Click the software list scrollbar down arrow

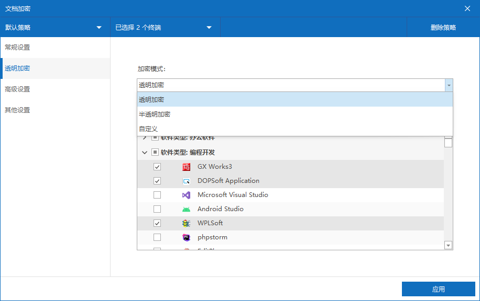[x=448, y=245]
